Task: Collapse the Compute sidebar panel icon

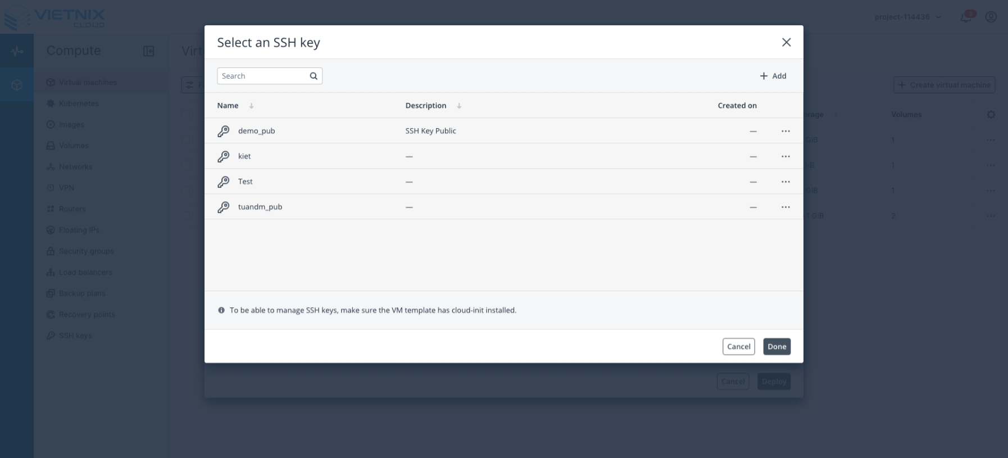Action: click(148, 51)
